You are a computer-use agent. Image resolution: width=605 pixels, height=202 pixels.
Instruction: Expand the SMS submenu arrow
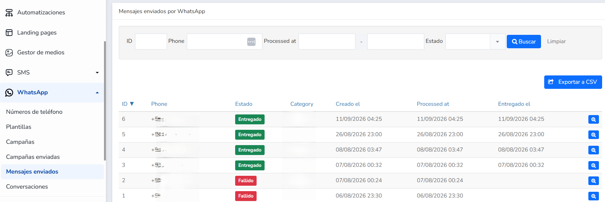(x=97, y=73)
